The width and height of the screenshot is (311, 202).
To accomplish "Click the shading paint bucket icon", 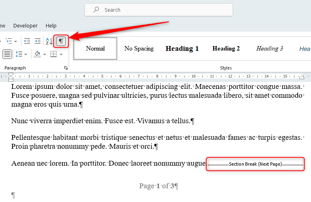I will pos(37,54).
